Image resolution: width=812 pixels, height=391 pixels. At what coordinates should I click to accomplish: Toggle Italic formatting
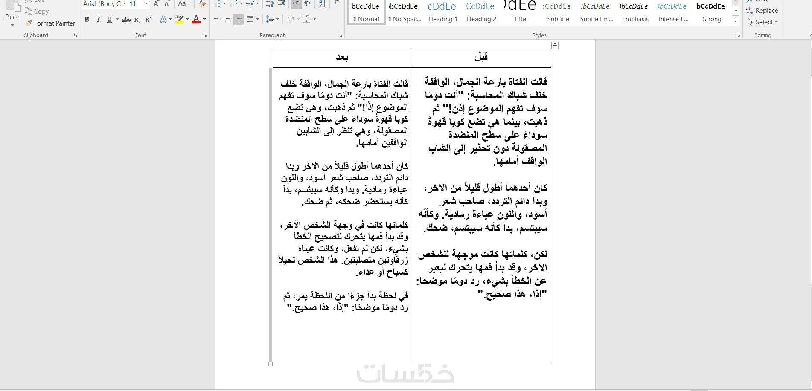point(99,19)
